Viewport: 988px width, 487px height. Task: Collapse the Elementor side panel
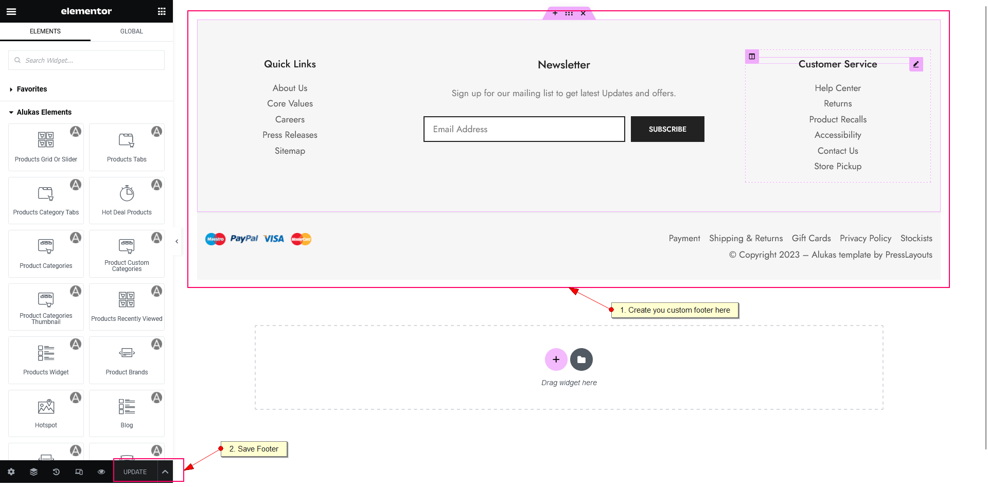pos(177,241)
